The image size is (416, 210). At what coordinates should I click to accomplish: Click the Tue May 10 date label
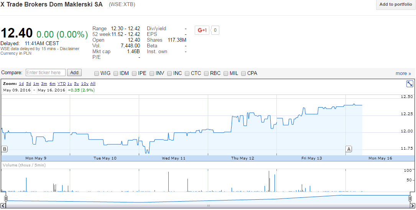(x=105, y=158)
